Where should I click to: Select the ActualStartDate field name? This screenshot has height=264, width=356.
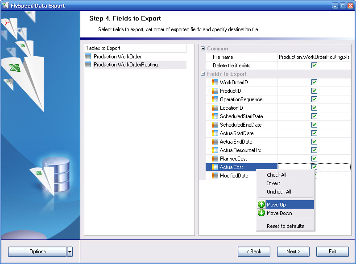pyautogui.click(x=236, y=133)
